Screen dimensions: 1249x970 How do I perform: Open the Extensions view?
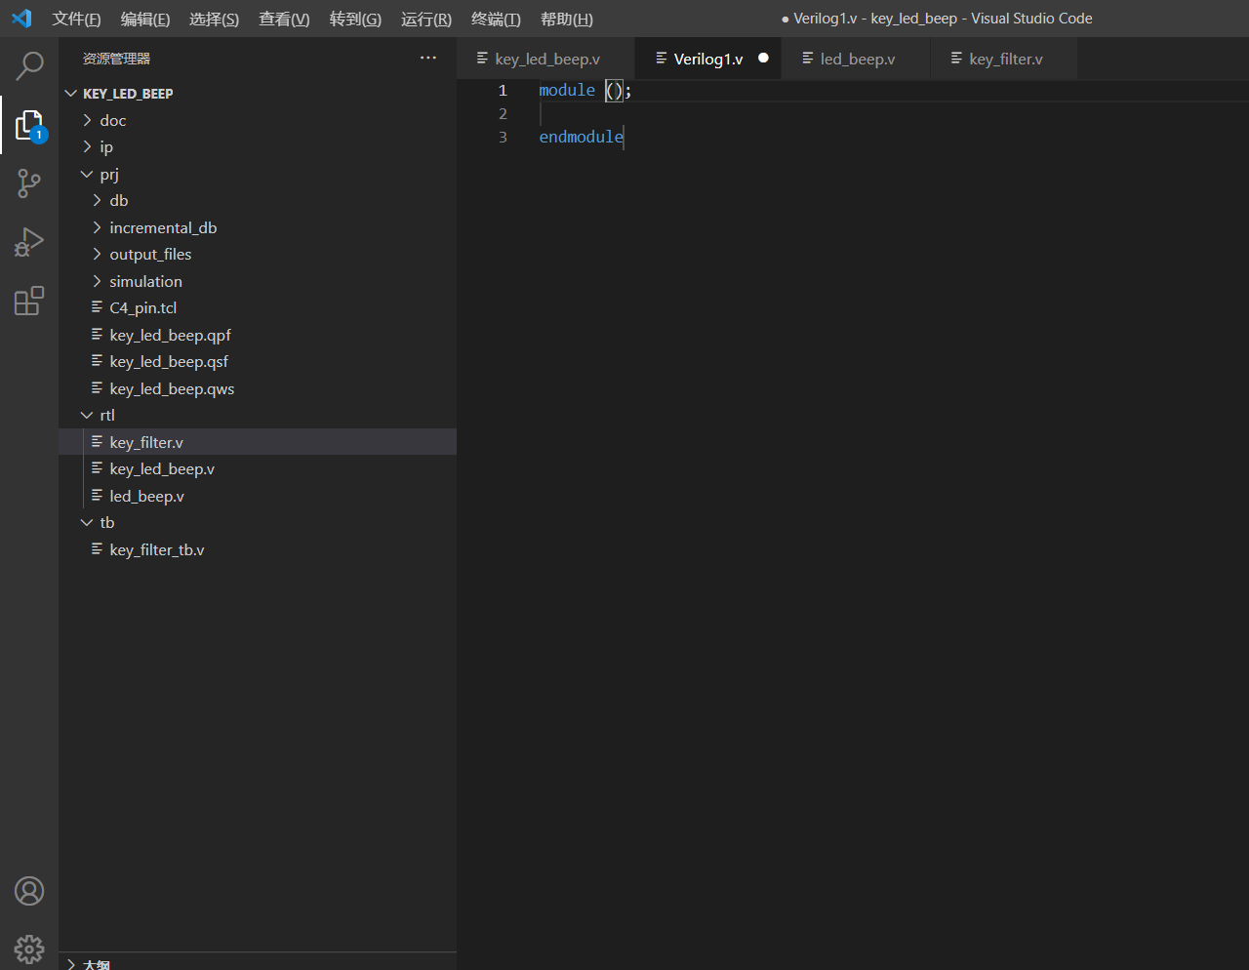(29, 301)
